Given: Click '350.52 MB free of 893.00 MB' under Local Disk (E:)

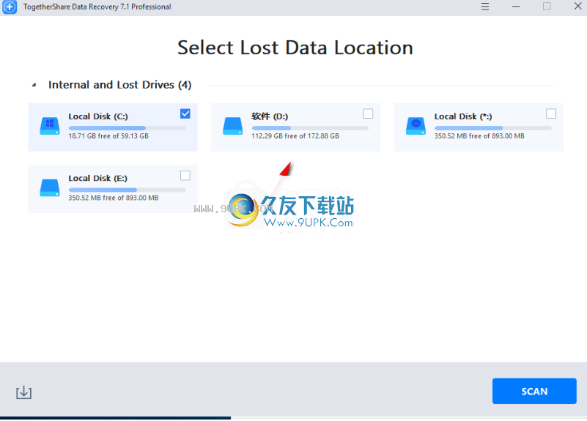Looking at the screenshot, I should pyautogui.click(x=114, y=198).
